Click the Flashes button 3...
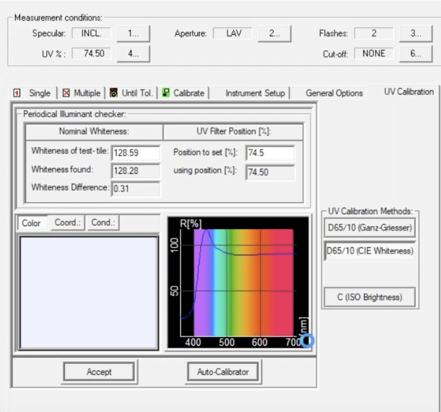The width and height of the screenshot is (441, 412). [415, 34]
